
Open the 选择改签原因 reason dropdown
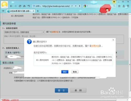pos(24,32)
